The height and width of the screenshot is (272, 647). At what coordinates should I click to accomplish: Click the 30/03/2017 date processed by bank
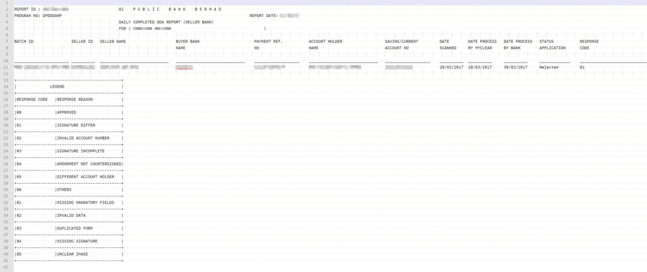pyautogui.click(x=515, y=67)
